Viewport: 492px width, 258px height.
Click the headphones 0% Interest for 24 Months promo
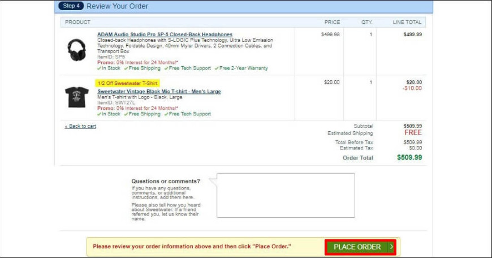[138, 62]
